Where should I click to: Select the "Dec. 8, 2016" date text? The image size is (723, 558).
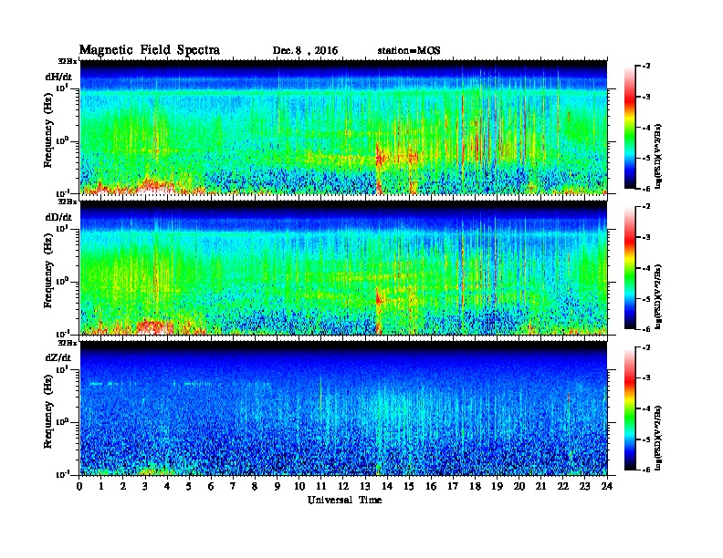305,51
